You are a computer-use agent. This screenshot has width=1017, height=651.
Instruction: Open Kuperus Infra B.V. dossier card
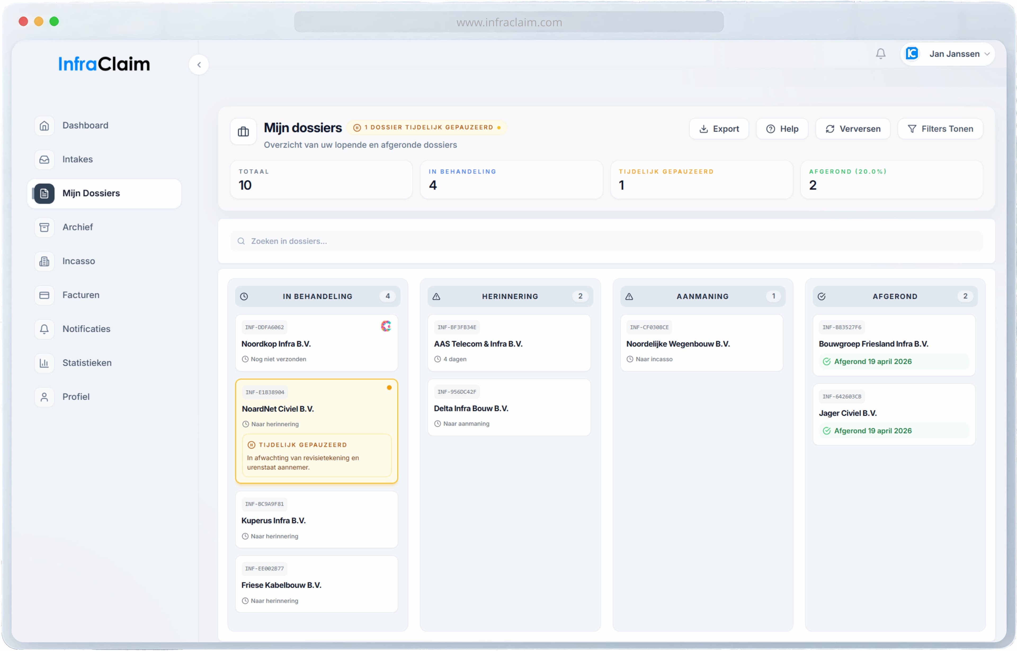click(x=316, y=519)
